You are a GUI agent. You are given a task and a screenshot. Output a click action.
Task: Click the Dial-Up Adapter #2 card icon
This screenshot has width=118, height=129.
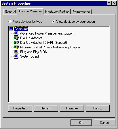[16, 43]
